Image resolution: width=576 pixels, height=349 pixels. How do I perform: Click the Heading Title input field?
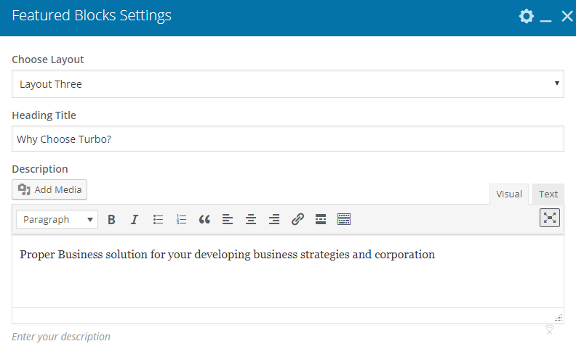(287, 139)
